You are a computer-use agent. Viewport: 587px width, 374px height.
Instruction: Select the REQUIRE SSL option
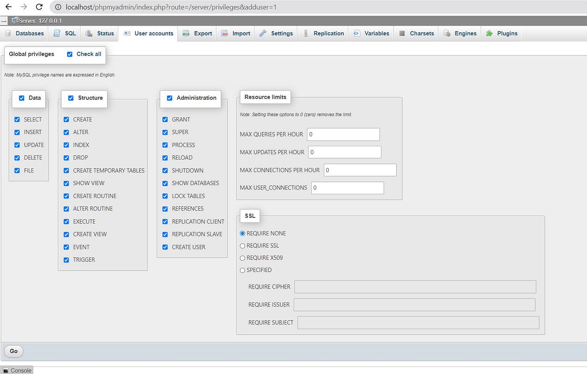point(242,246)
